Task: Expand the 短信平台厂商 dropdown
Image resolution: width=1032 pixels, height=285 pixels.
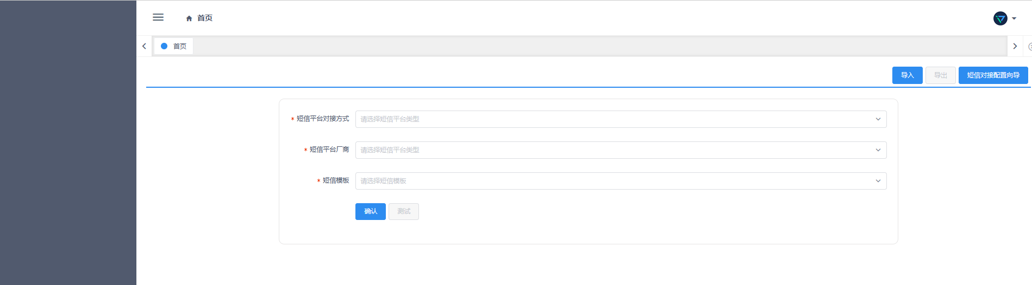Action: coord(621,150)
